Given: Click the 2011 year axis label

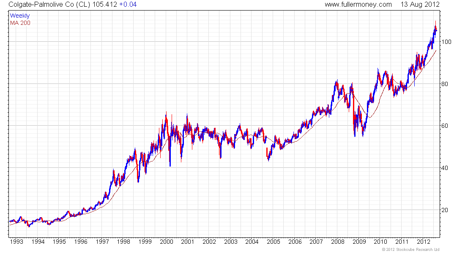Looking at the screenshot, I should point(402,242).
